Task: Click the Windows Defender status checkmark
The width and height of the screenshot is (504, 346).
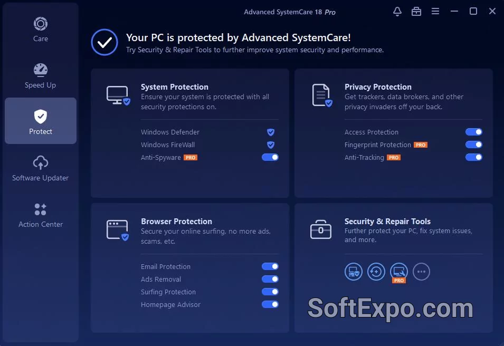Action: click(271, 132)
